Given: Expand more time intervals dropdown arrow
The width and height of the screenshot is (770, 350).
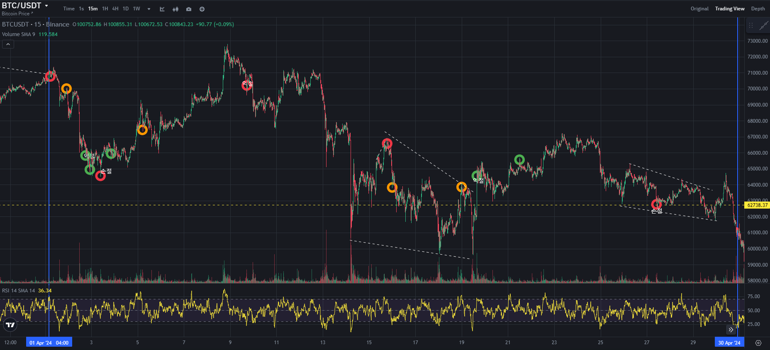Looking at the screenshot, I should click(x=149, y=9).
